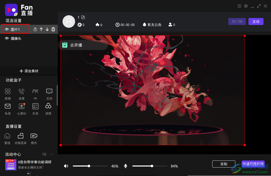Open 私信 private messages
This screenshot has height=176, width=271.
pyautogui.click(x=8, y=109)
